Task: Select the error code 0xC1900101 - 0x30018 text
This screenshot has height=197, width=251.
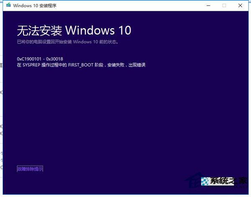Action: [x=40, y=59]
